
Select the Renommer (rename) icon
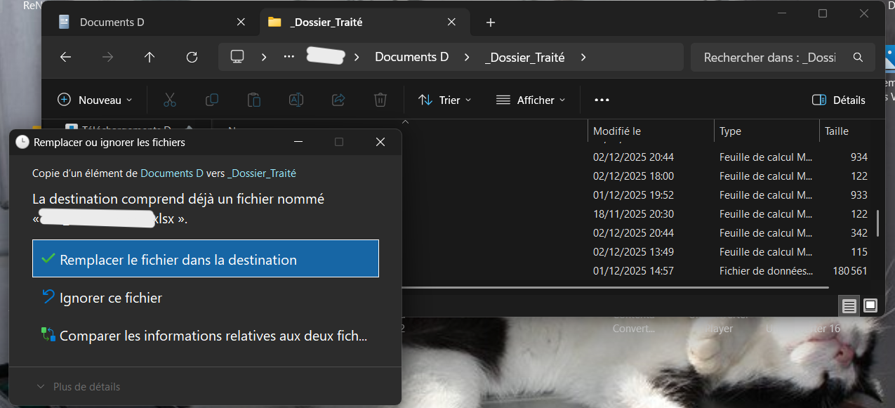(296, 100)
